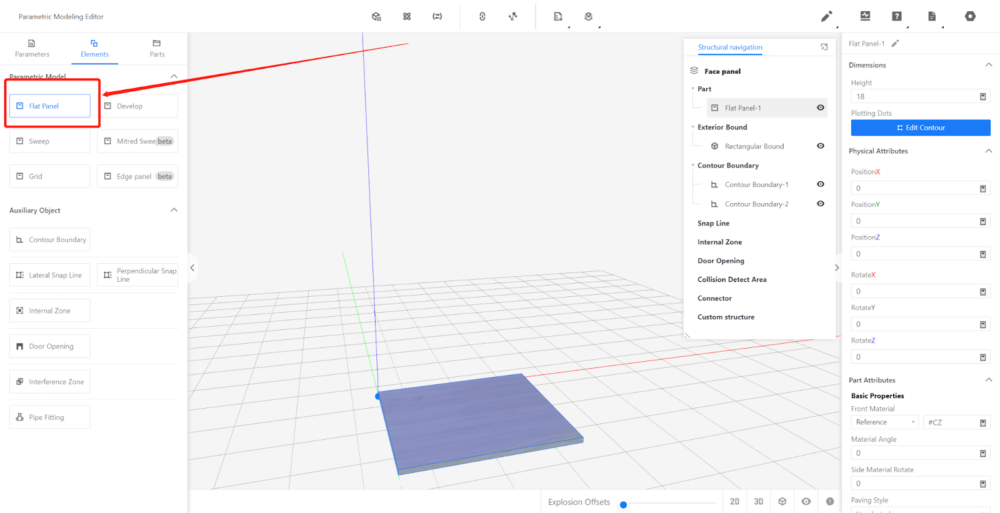The height and width of the screenshot is (513, 1000).
Task: Click the expand icon of Structural navigation panel
Action: (x=824, y=47)
